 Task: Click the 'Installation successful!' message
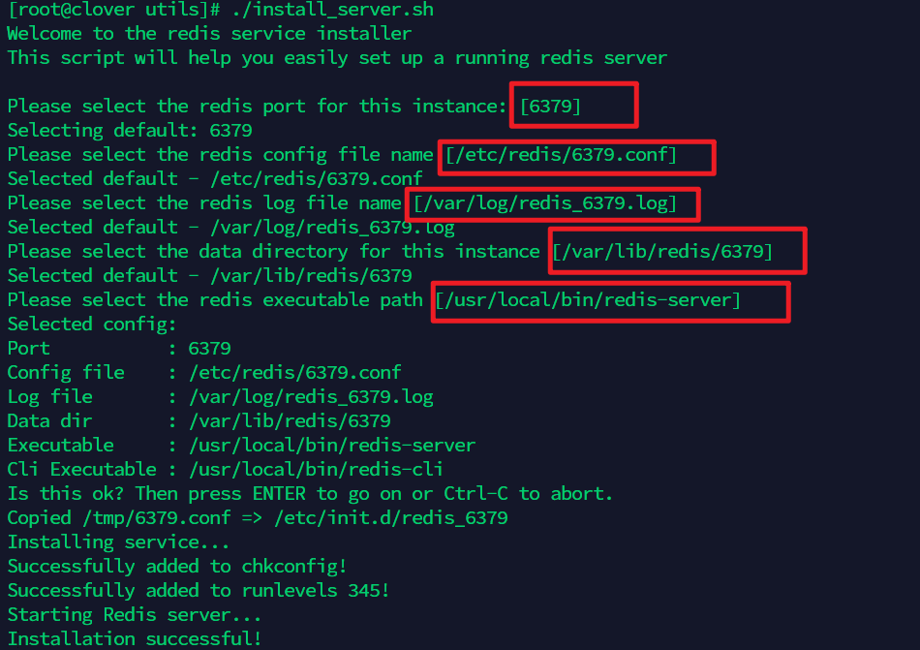[x=135, y=638]
